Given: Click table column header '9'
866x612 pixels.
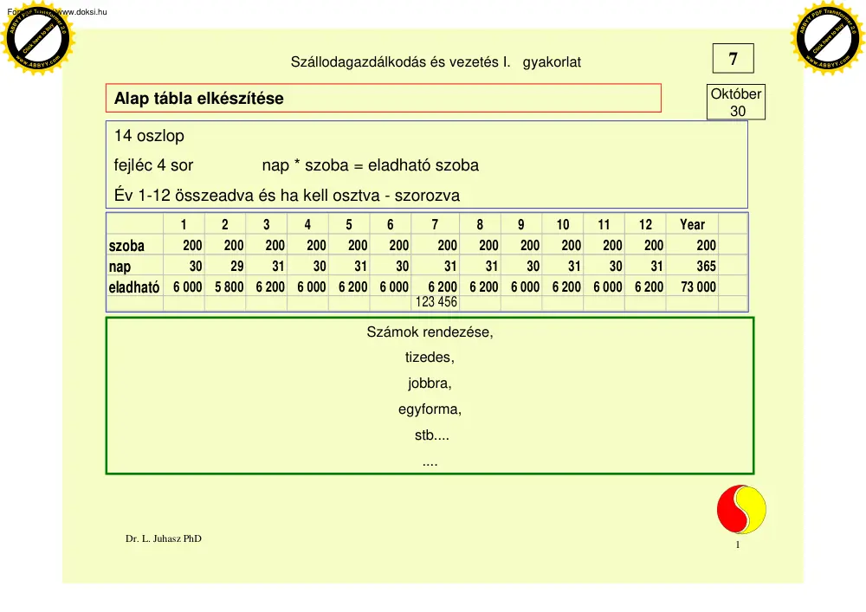Looking at the screenshot, I should [x=520, y=224].
